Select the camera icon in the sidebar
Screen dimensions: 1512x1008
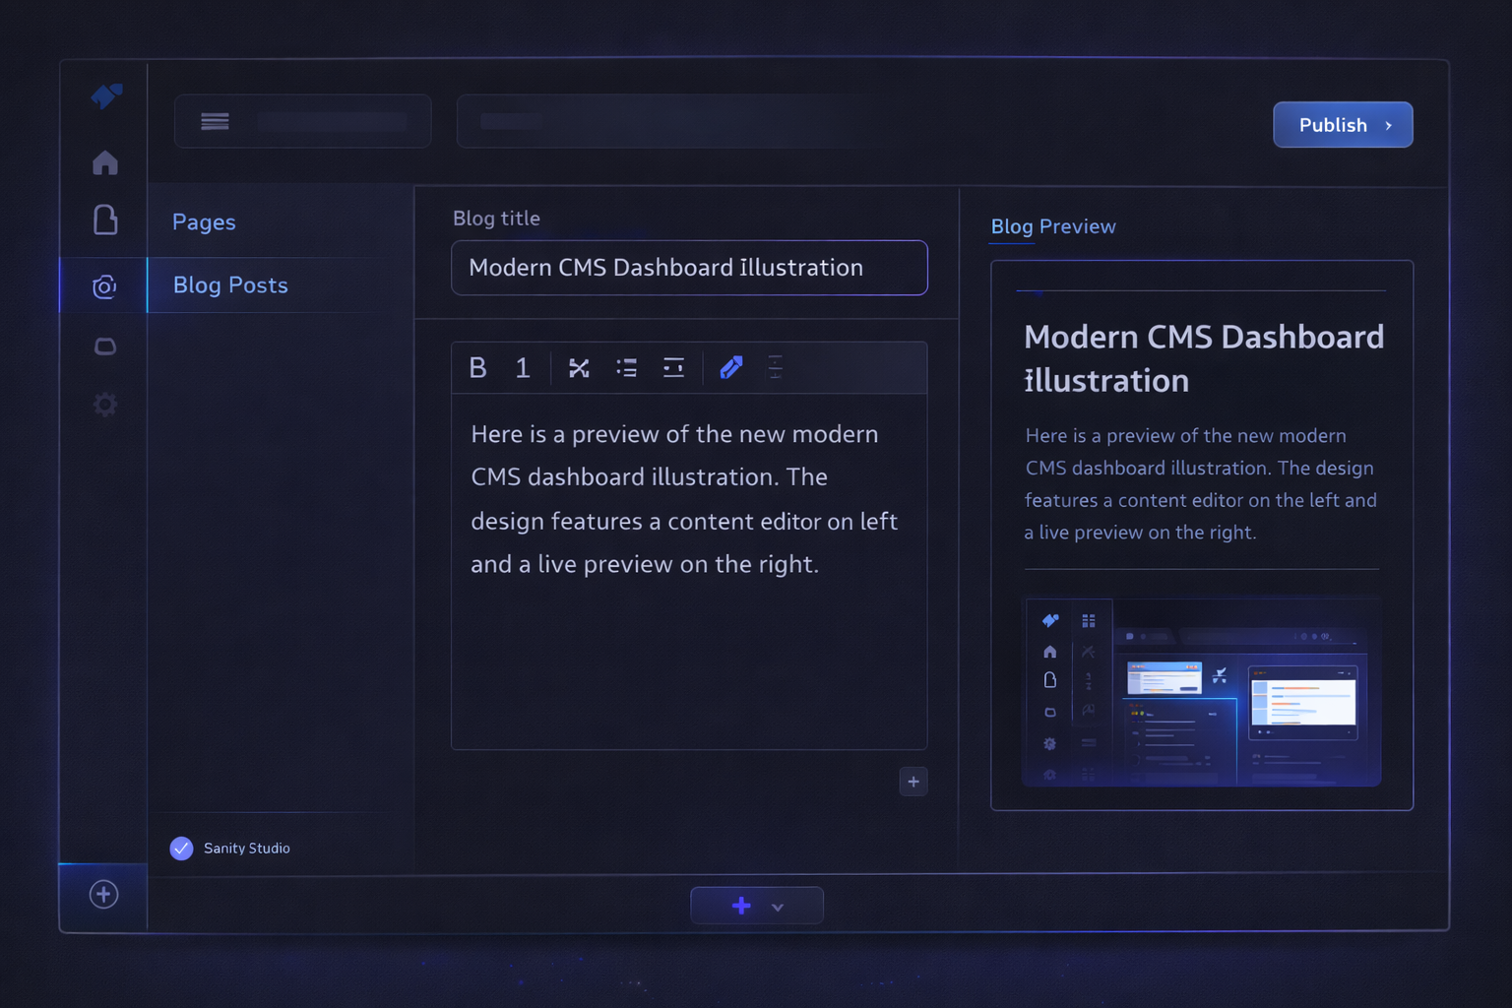(104, 286)
